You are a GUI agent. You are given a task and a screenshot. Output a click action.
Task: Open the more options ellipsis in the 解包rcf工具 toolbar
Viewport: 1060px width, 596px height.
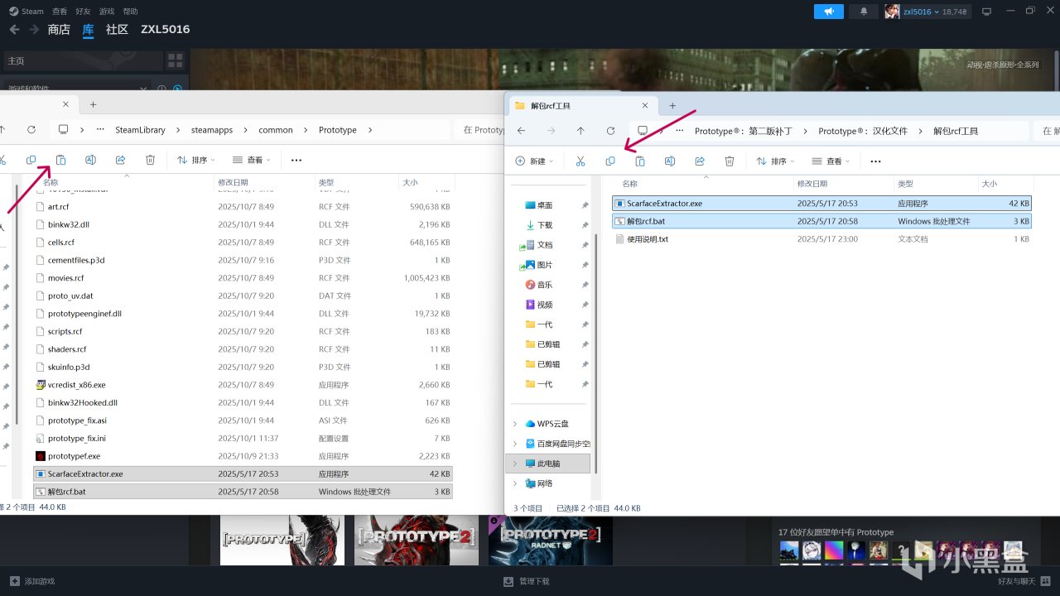coord(875,161)
